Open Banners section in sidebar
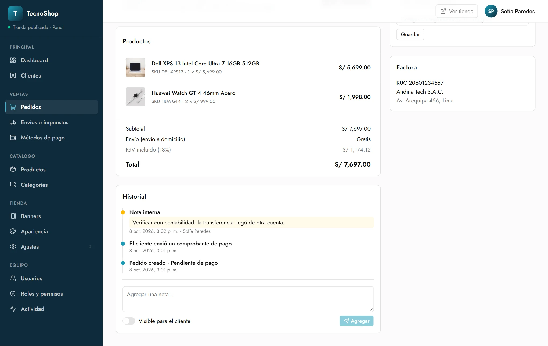The image size is (548, 346). tap(51, 216)
